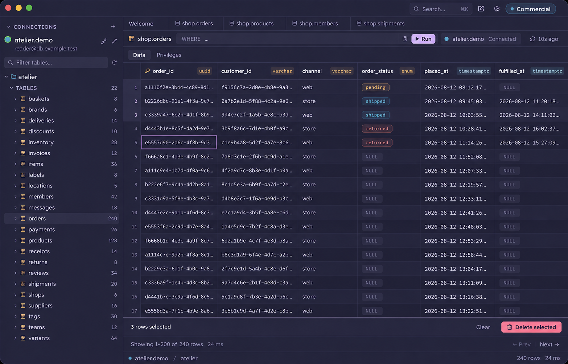Expand the deliveries table node
This screenshot has height=364, width=568.
[x=16, y=120]
